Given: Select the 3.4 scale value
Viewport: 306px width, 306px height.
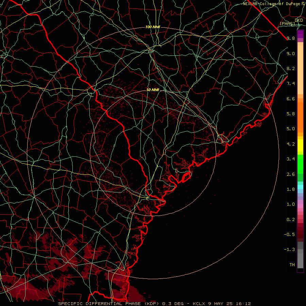Looking at the screenshot, I should pyautogui.click(x=291, y=159).
